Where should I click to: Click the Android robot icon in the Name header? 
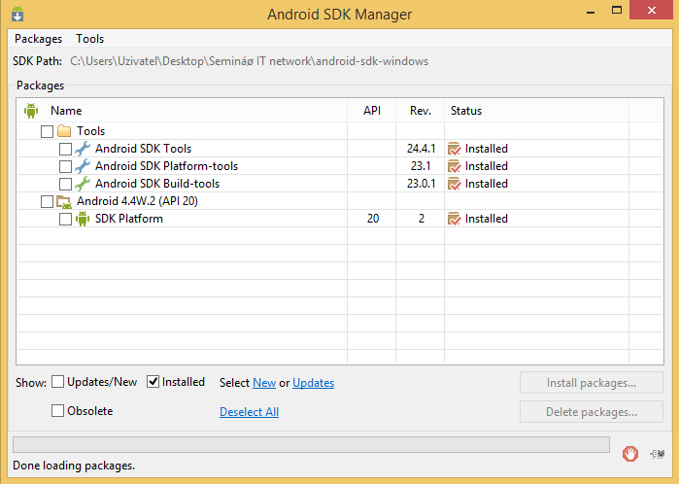click(x=31, y=111)
